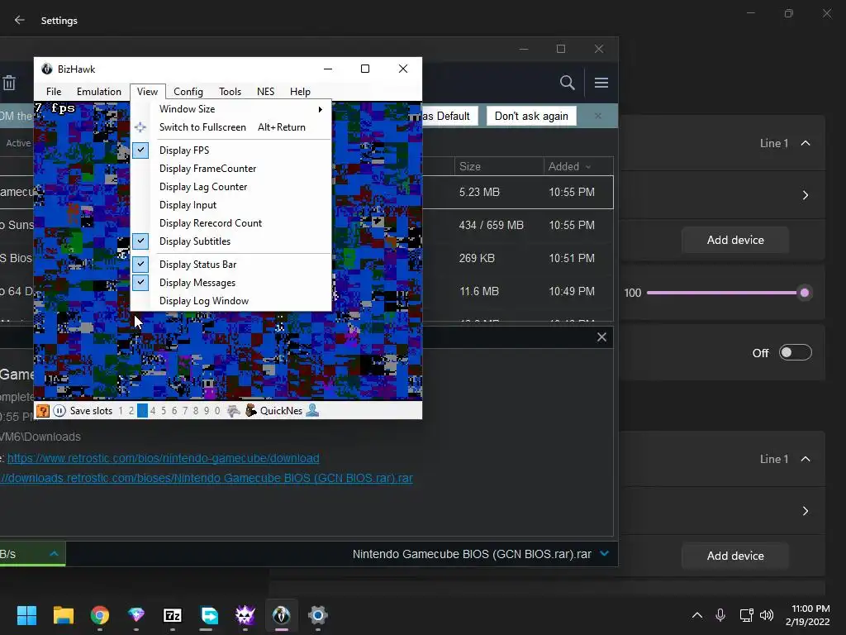Select save slot 8

(x=196, y=411)
